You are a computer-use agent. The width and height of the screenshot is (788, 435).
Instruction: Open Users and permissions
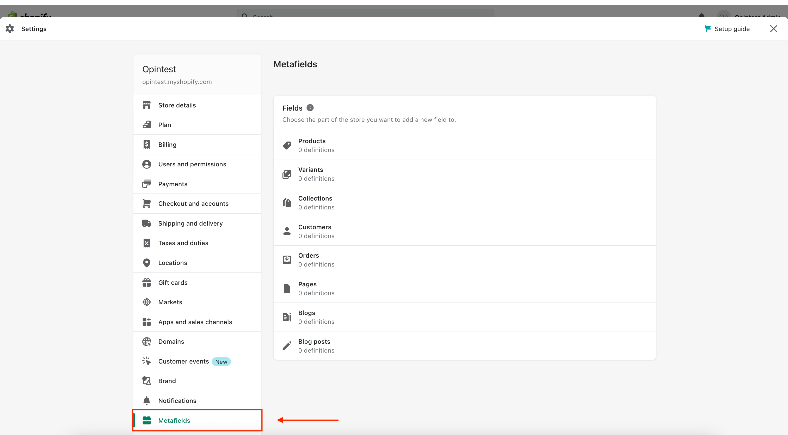[x=197, y=164]
